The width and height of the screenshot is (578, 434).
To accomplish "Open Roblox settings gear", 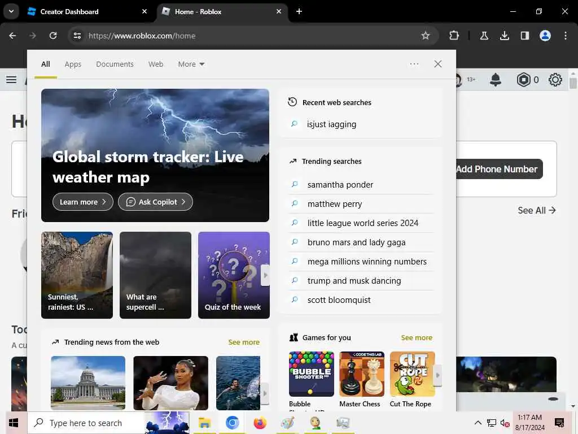I will pyautogui.click(x=555, y=80).
